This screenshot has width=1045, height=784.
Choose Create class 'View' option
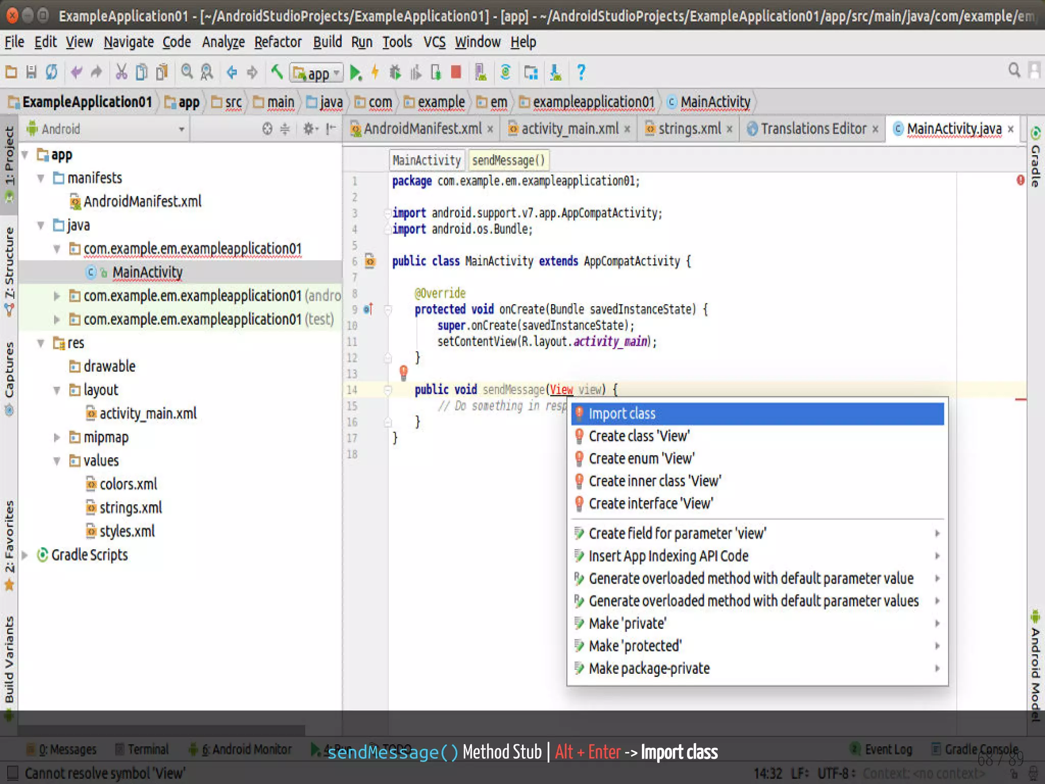(757, 436)
